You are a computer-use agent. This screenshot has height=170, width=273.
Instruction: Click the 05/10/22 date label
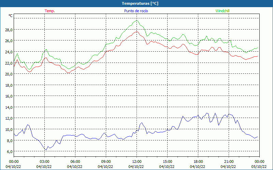(x=259, y=167)
